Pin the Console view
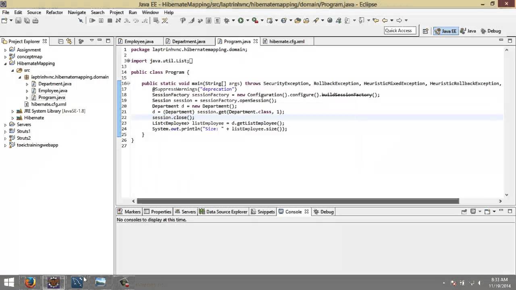516x290 pixels. tap(464, 211)
